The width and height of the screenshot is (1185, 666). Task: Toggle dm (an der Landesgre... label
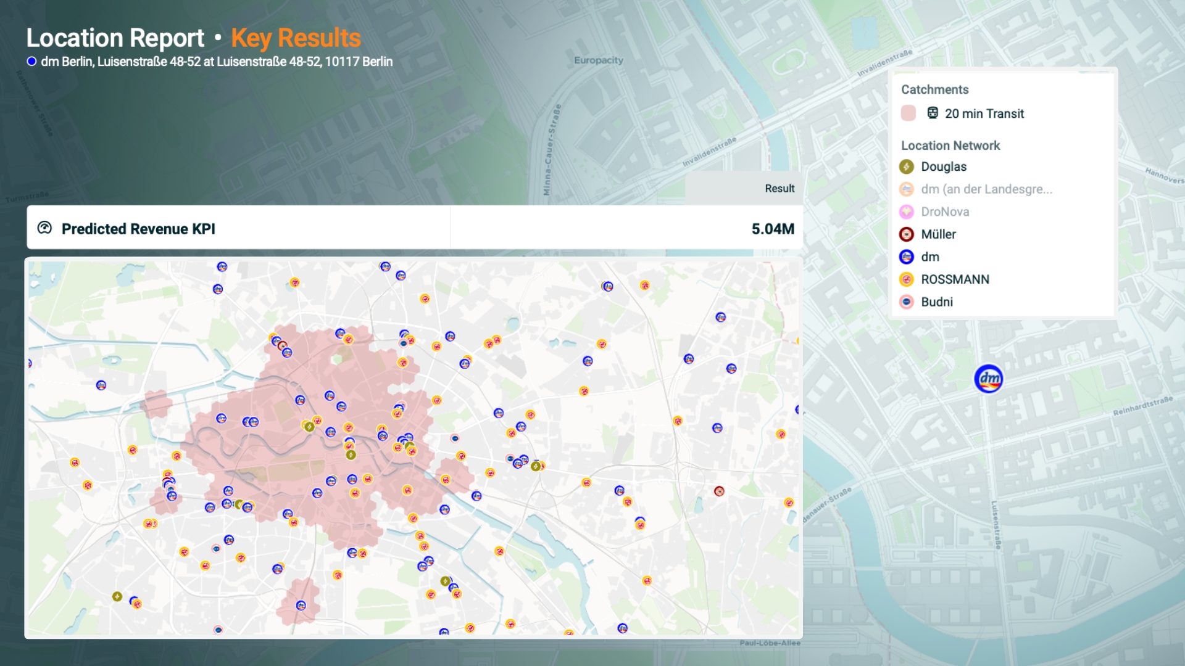tap(986, 189)
